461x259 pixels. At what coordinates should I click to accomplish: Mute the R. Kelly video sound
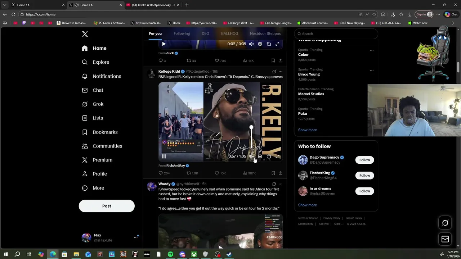[251, 156]
